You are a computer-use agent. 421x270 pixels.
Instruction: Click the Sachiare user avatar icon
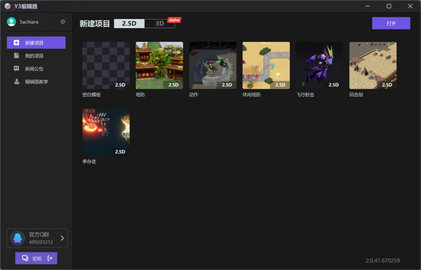pyautogui.click(x=11, y=22)
